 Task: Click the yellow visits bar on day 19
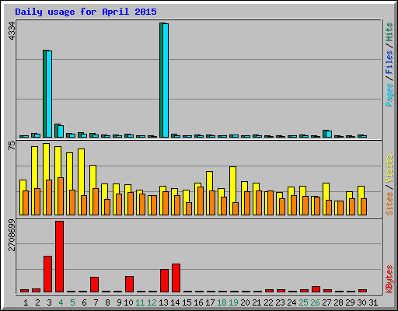pos(232,190)
